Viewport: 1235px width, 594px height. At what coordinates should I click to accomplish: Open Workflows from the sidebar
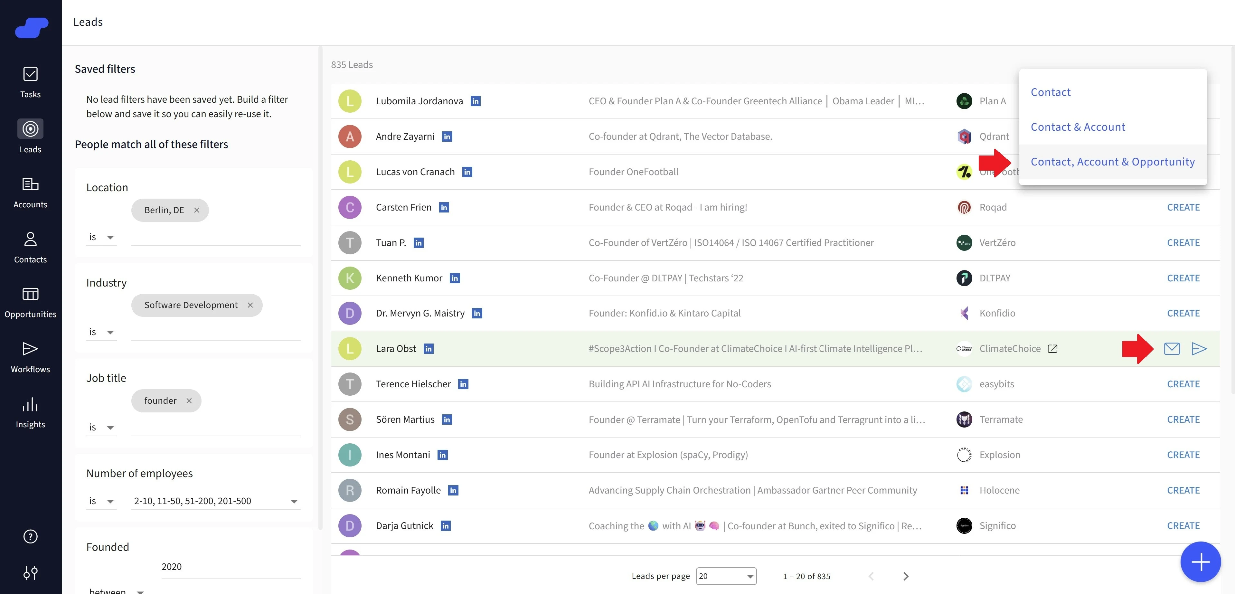pos(30,357)
